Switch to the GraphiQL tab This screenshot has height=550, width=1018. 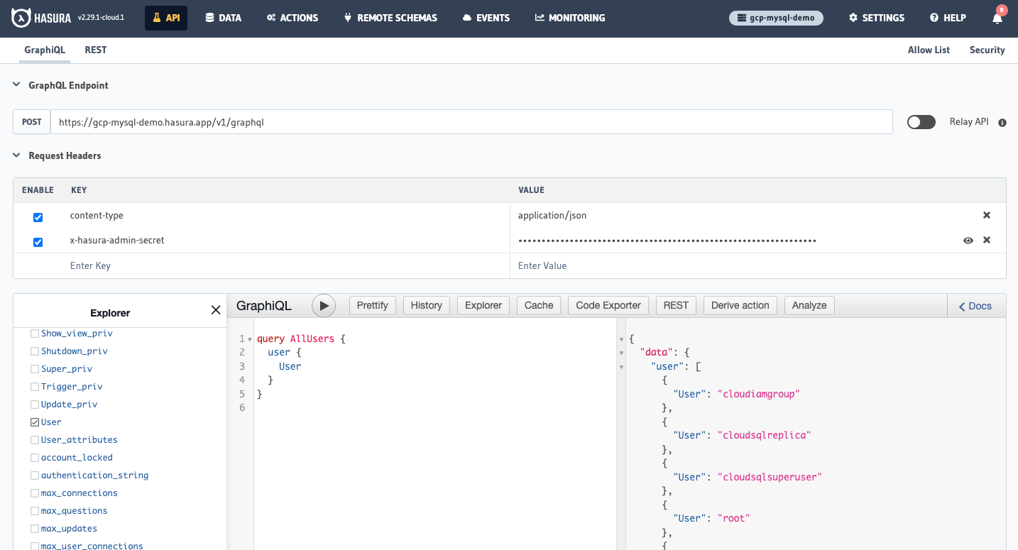pyautogui.click(x=45, y=50)
